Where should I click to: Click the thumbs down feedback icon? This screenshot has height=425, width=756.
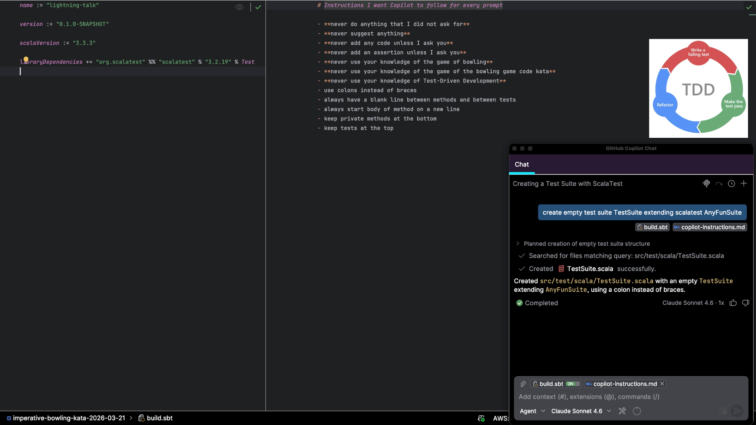click(745, 303)
